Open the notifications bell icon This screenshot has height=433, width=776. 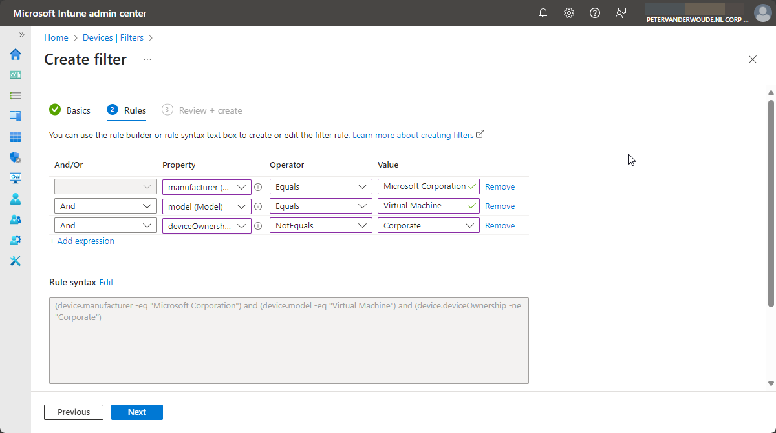click(543, 13)
